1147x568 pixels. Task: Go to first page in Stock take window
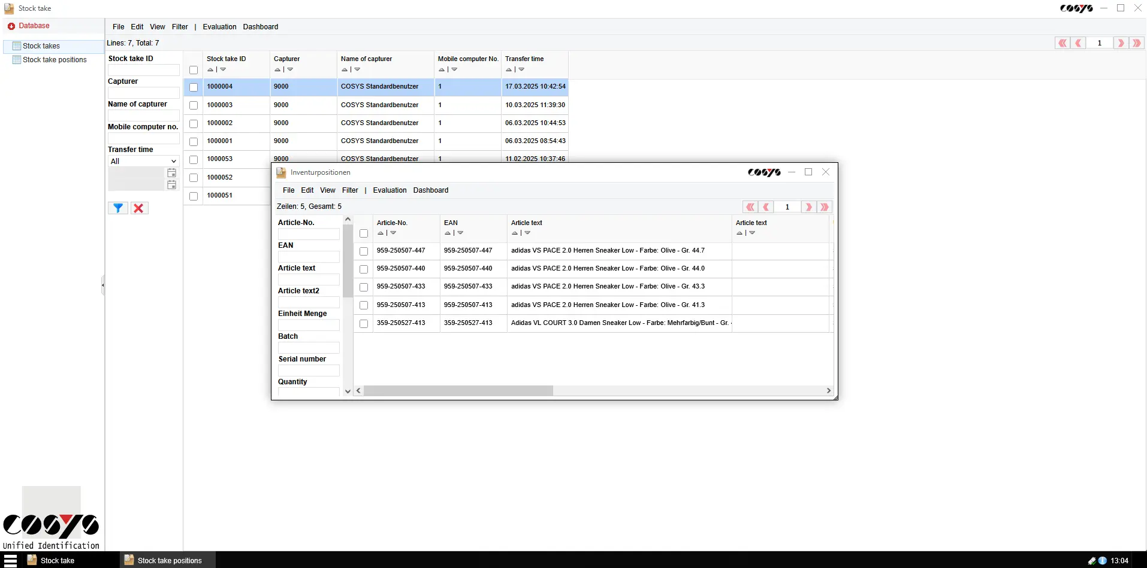(x=1063, y=43)
